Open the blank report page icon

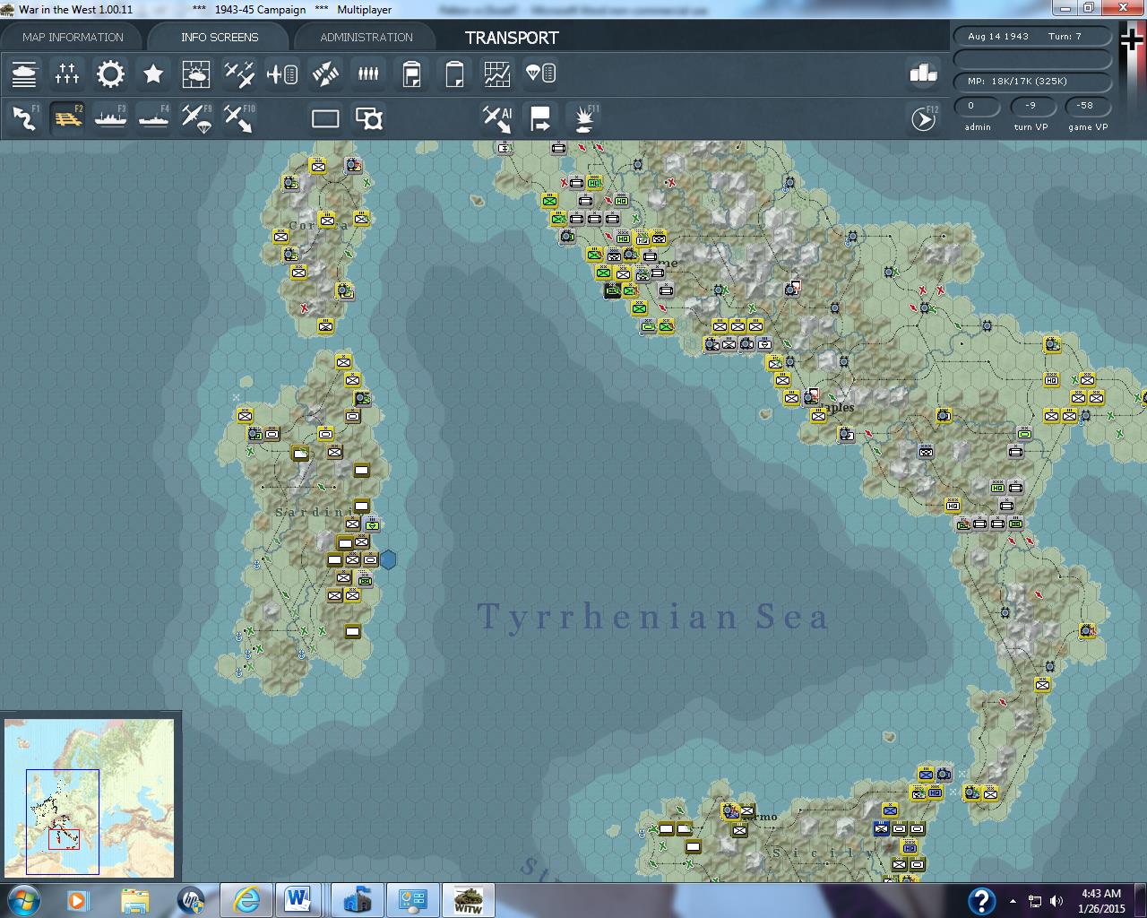click(454, 74)
